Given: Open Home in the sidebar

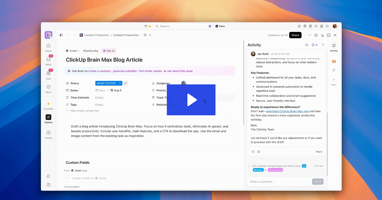Looking at the screenshot, I should click(48, 47).
